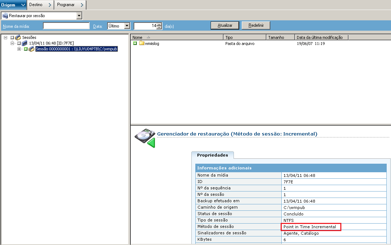Toggle the Sessões root checkbox
The image size is (391, 245).
[12, 37]
